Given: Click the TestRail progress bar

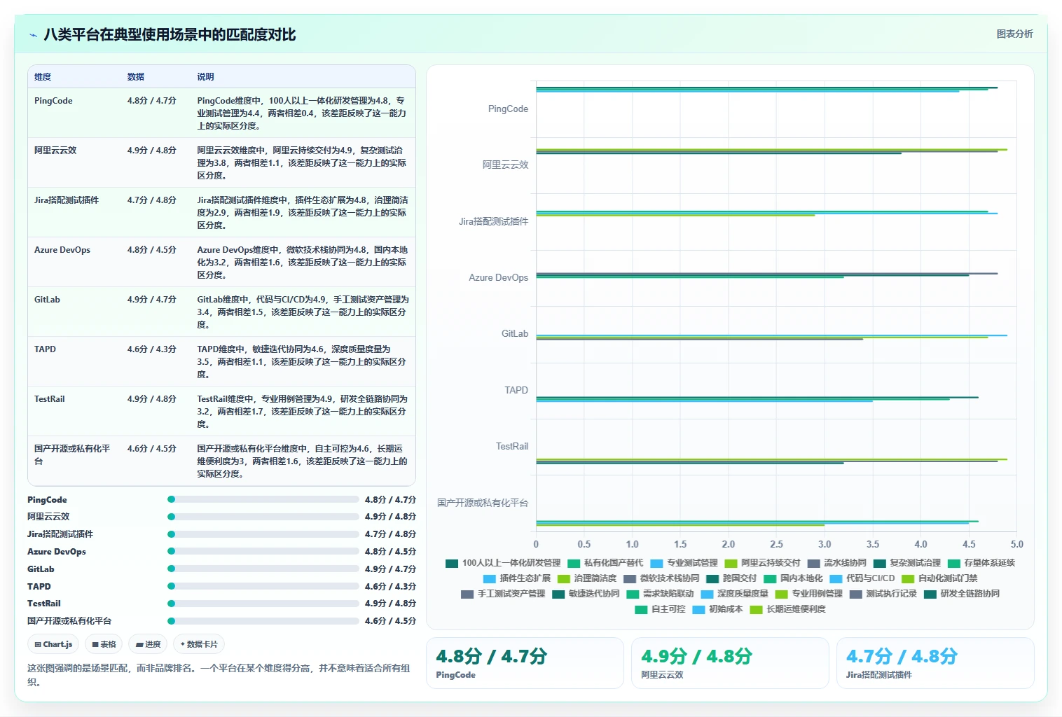Looking at the screenshot, I should [x=263, y=604].
